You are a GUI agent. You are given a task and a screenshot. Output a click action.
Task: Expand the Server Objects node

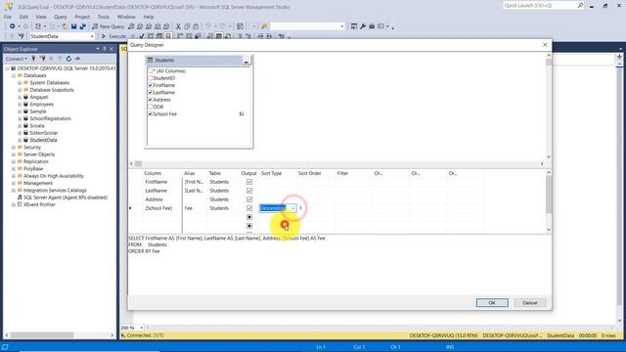[14, 154]
